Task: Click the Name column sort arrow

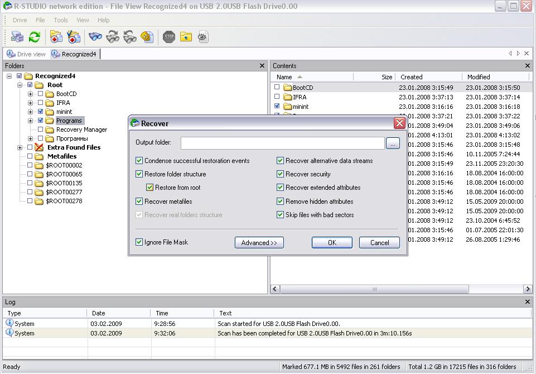Action: click(300, 77)
